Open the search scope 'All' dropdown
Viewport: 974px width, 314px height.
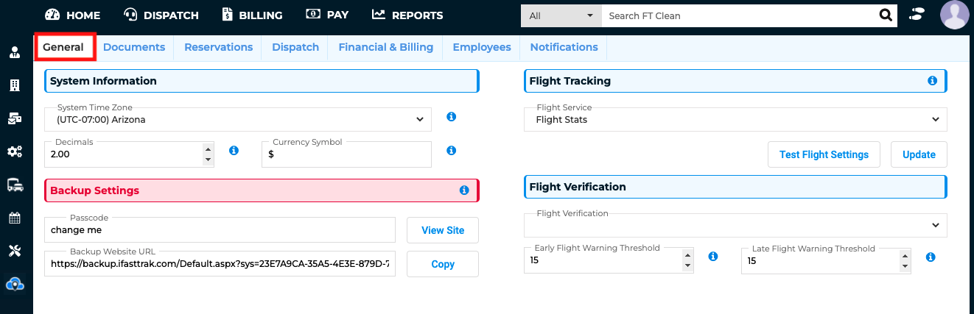pyautogui.click(x=561, y=15)
